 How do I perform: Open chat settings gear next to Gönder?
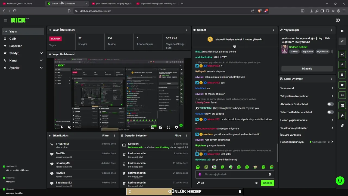(x=256, y=183)
